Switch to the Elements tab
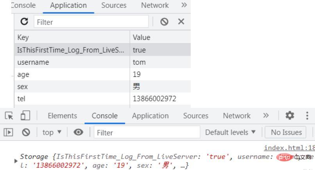Image resolution: width=315 pixels, height=170 pixels. (62, 116)
